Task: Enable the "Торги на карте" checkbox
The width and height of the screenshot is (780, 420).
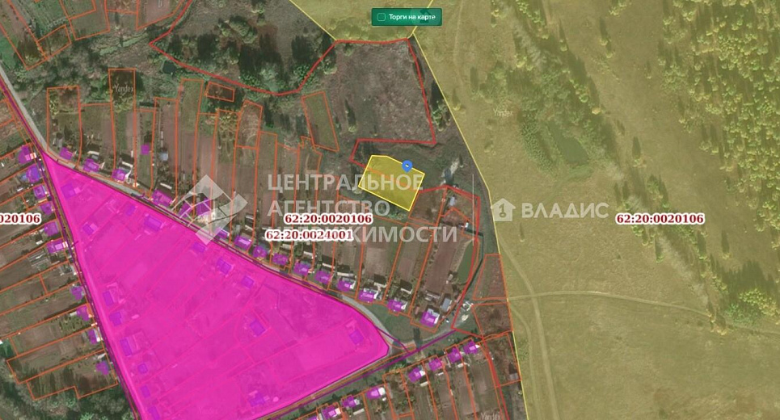Action: (382, 17)
